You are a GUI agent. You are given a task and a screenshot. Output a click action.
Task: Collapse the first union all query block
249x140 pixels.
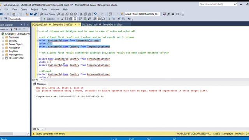38,40
